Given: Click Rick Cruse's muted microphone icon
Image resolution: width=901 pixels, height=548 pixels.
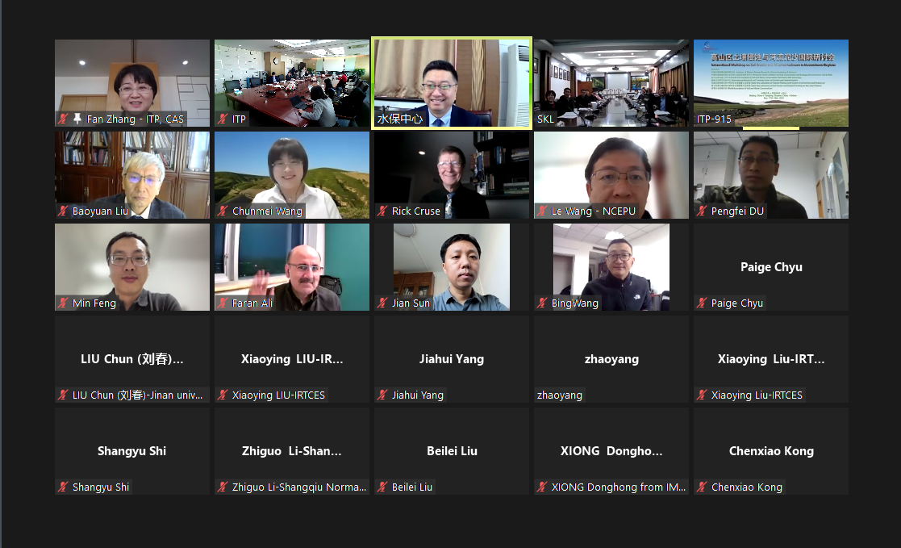Looking at the screenshot, I should (x=382, y=211).
